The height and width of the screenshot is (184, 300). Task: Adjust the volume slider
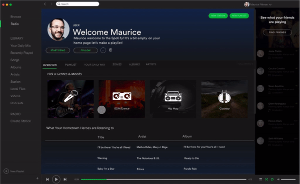click(x=288, y=179)
